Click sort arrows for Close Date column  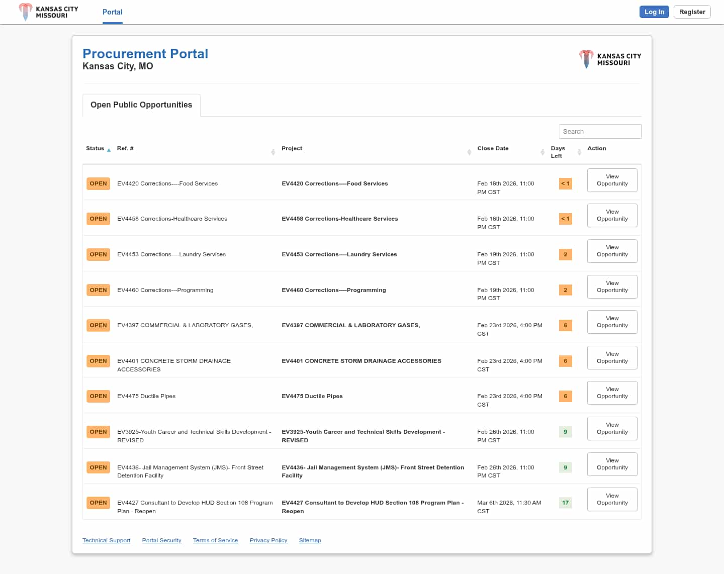pos(542,152)
